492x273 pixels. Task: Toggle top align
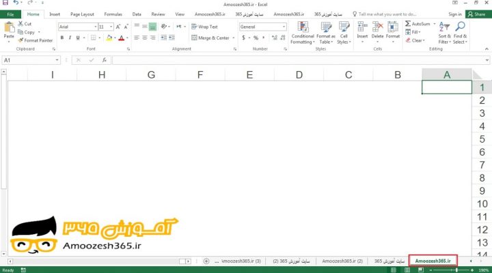coord(137,25)
